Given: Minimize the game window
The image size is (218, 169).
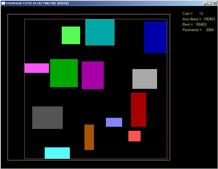Looking at the screenshot, I should [x=205, y=3].
